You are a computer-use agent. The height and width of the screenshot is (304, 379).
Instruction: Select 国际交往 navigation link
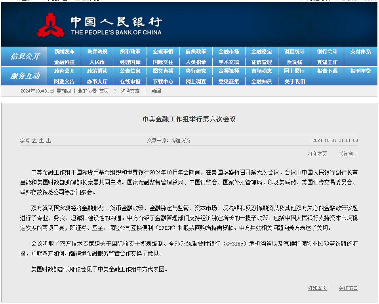(163, 62)
